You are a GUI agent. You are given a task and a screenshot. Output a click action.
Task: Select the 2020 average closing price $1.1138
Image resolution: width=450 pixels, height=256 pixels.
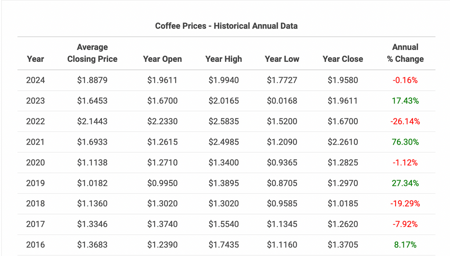tap(92, 163)
